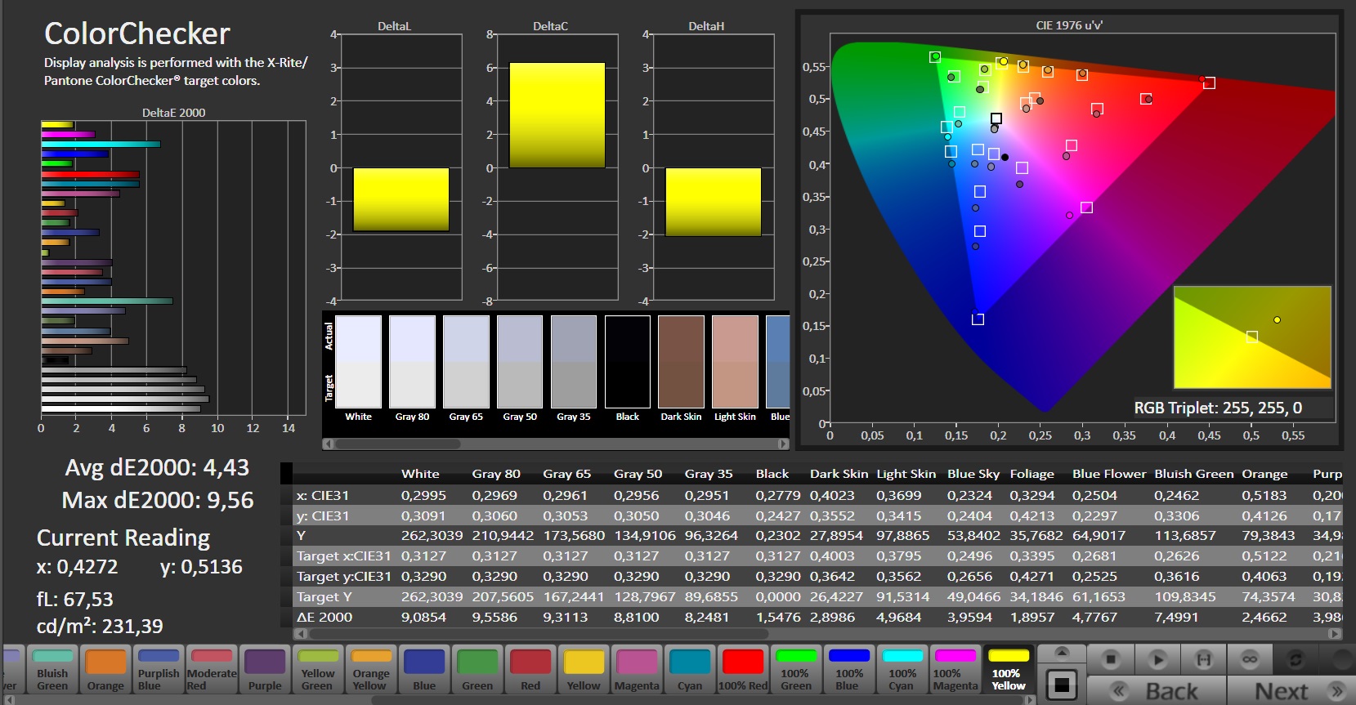This screenshot has width=1356, height=705.
Task: Select the 100% Magenta color patch
Action: pyautogui.click(x=955, y=670)
